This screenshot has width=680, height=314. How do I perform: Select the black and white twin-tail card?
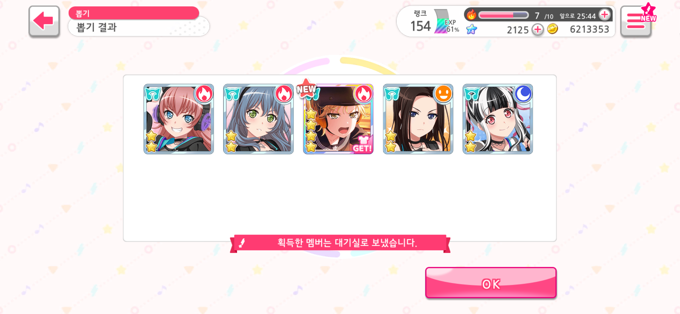[x=498, y=119]
